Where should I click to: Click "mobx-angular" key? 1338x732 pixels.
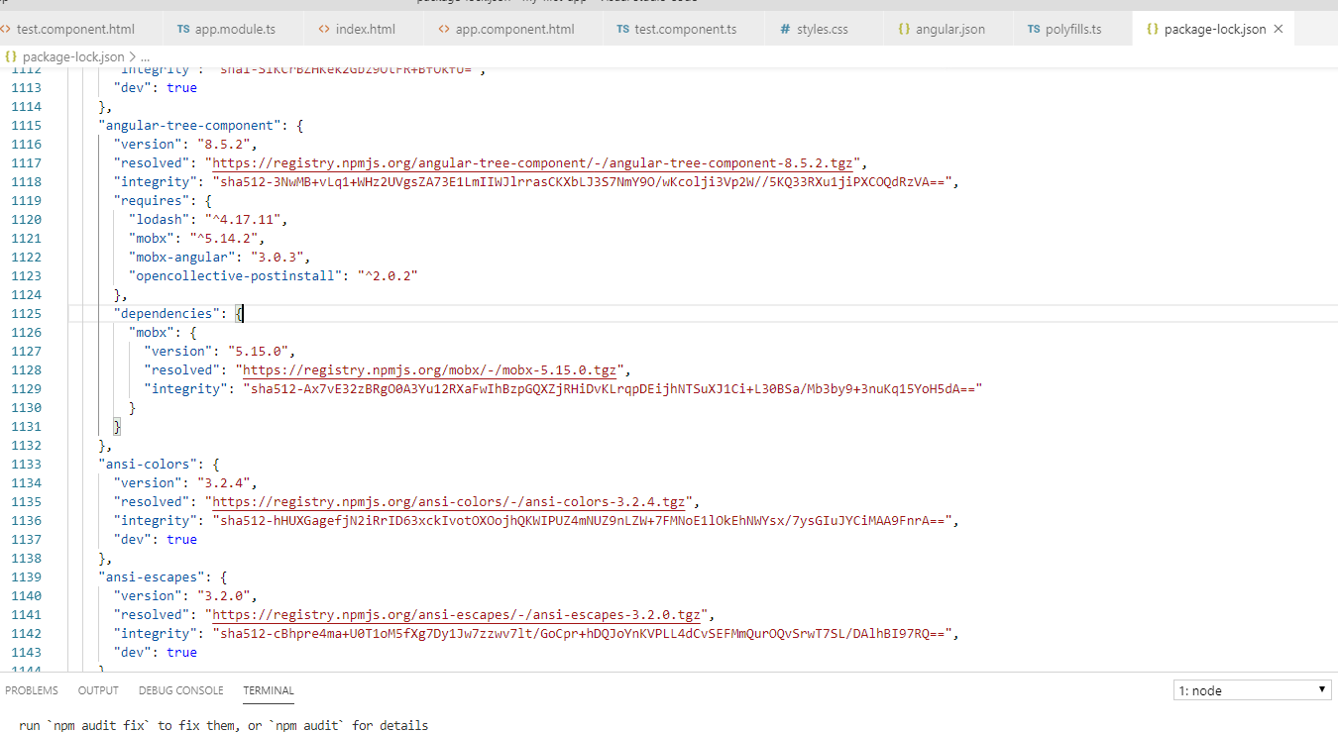coord(181,257)
